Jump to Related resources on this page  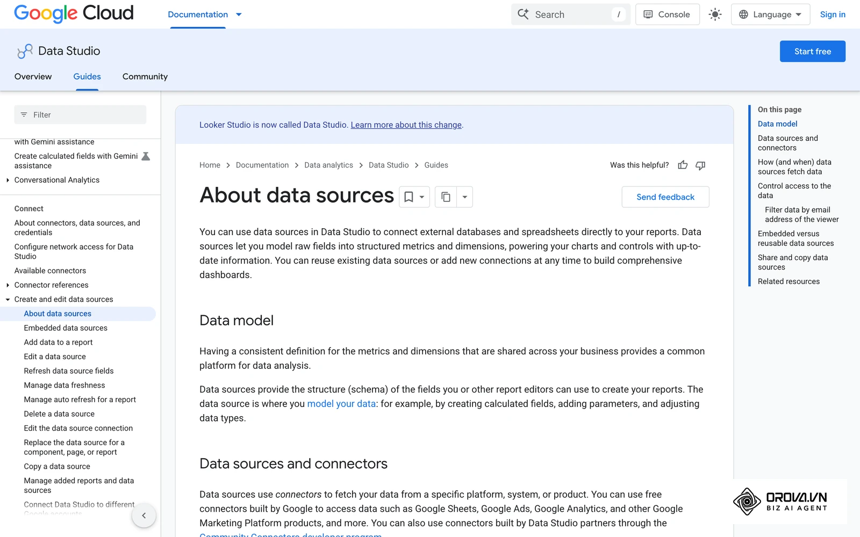(x=789, y=281)
